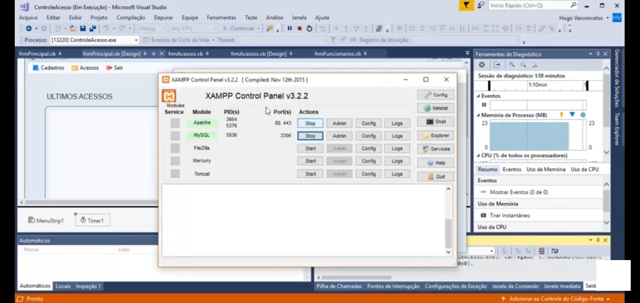Toggle FileZilla service checkbox
Image resolution: width=640 pixels, height=303 pixels.
pos(175,148)
